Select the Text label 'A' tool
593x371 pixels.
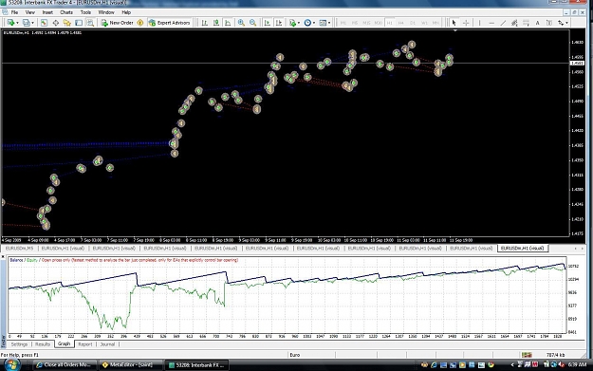point(537,23)
